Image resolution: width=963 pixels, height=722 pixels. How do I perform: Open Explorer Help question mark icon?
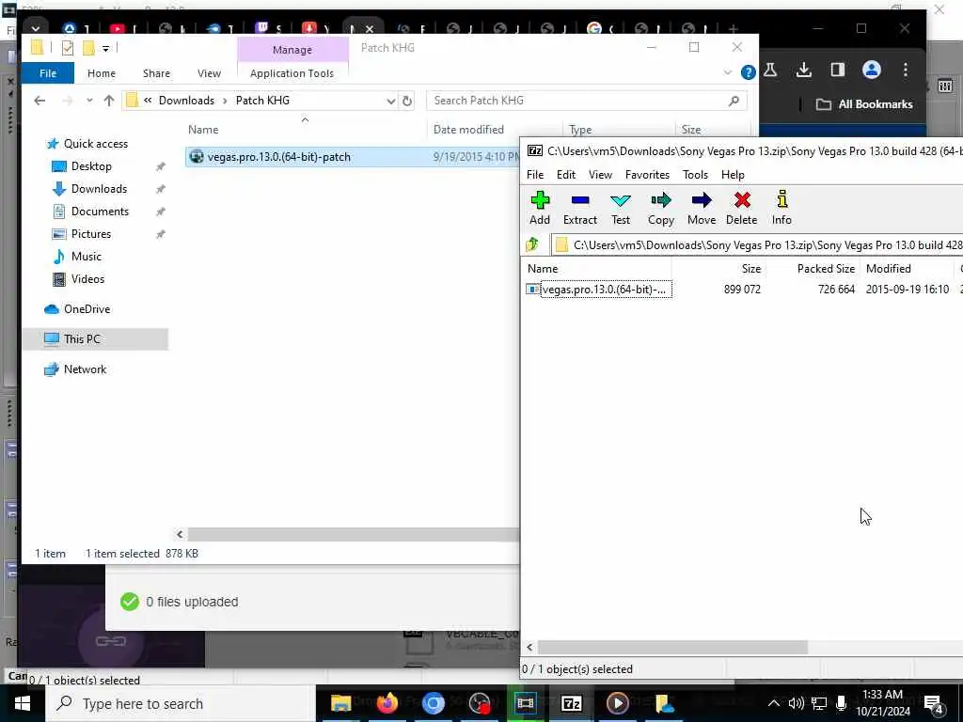tap(748, 72)
